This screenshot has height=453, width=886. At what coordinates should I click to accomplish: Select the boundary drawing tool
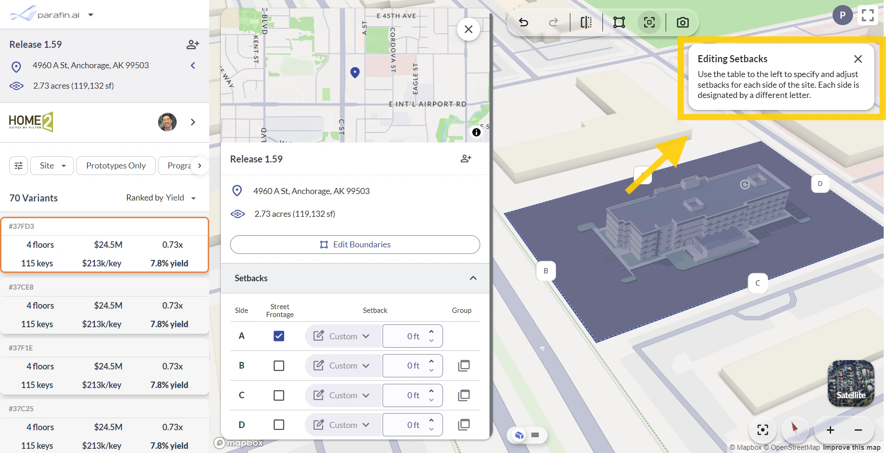point(619,22)
